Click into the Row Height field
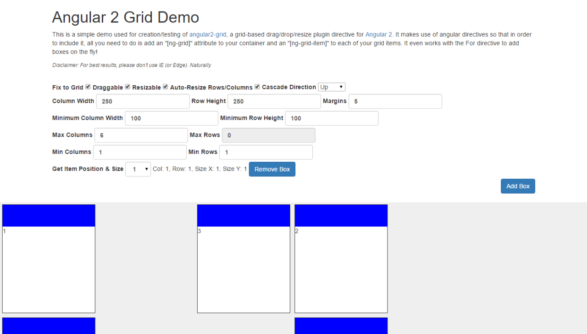Screen dimensions: 587x334 (x=274, y=101)
